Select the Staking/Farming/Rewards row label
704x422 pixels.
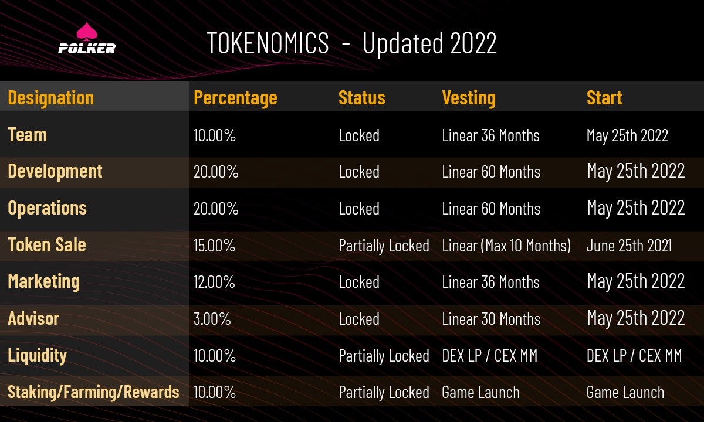pos(93,392)
